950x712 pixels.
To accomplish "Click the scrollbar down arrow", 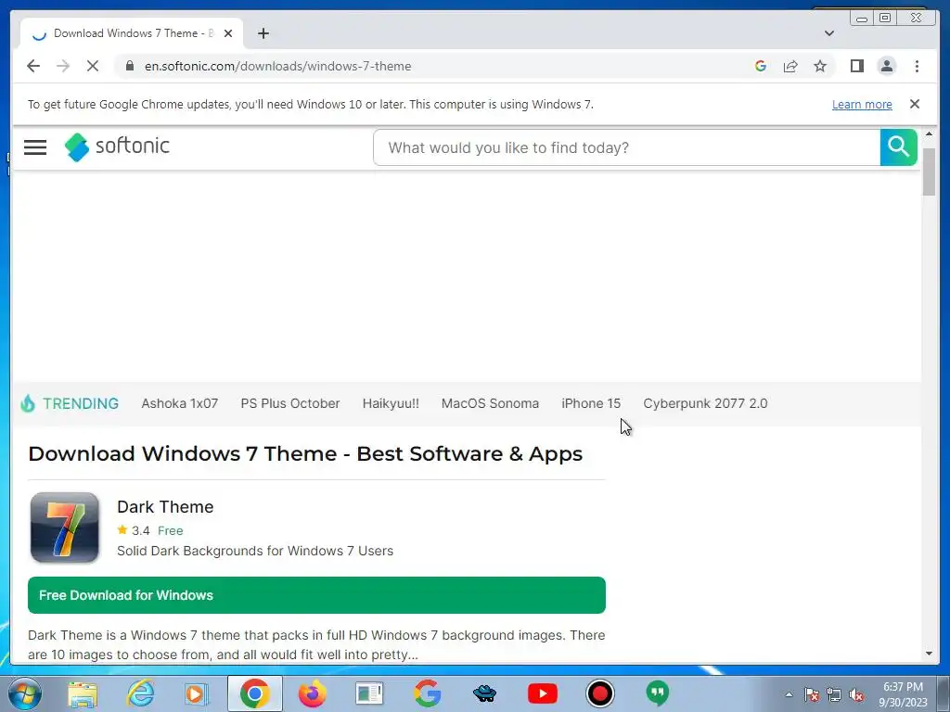I will pyautogui.click(x=929, y=654).
